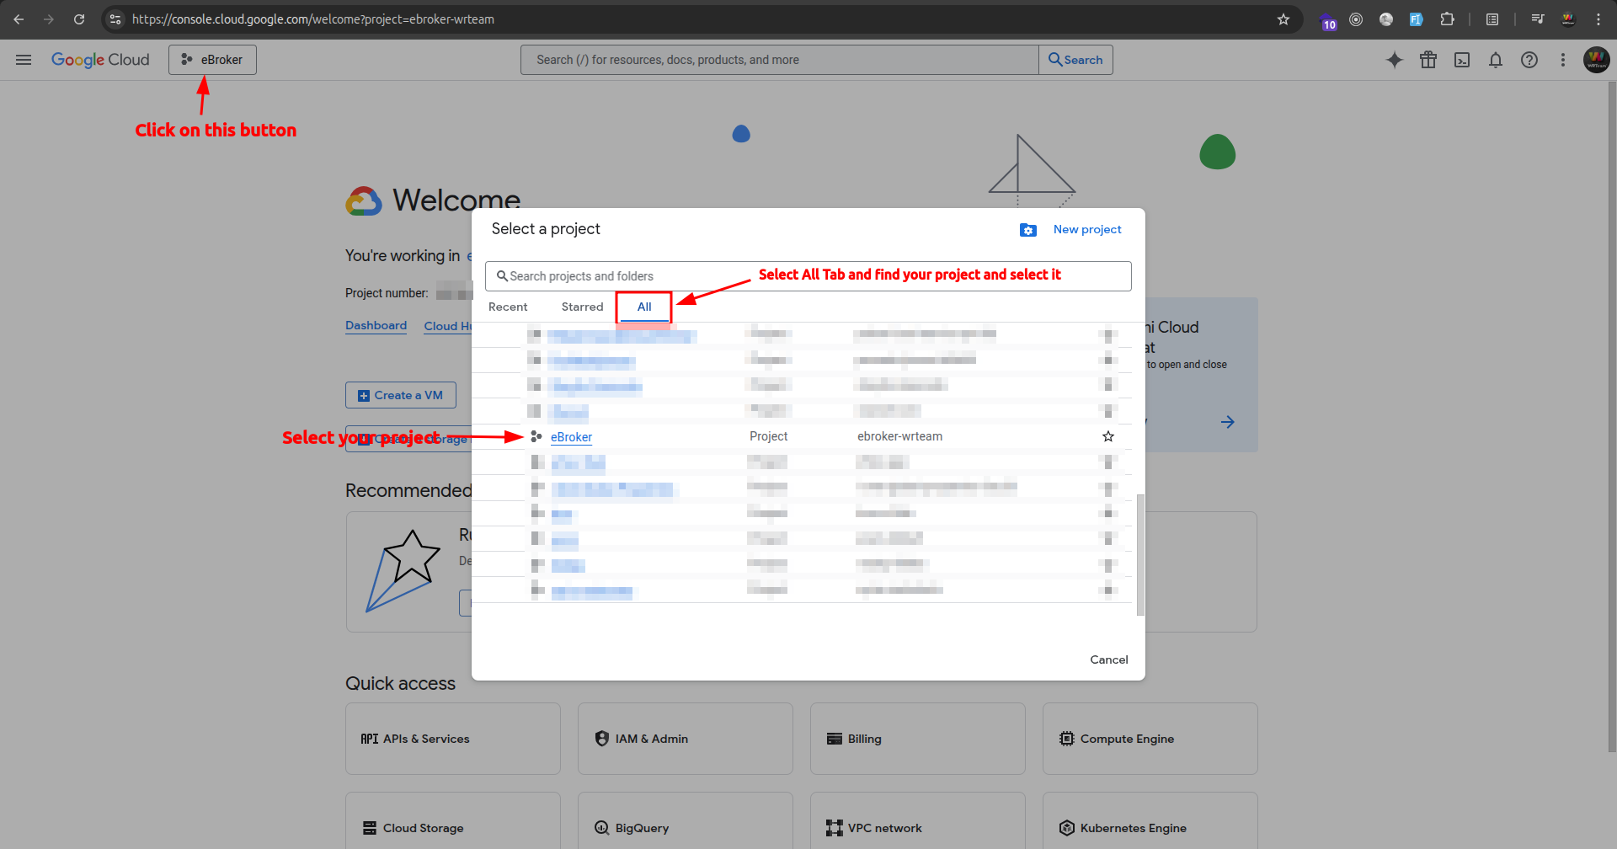Open the main navigation hamburger menu
Image resolution: width=1617 pixels, height=849 pixels.
[x=24, y=60]
